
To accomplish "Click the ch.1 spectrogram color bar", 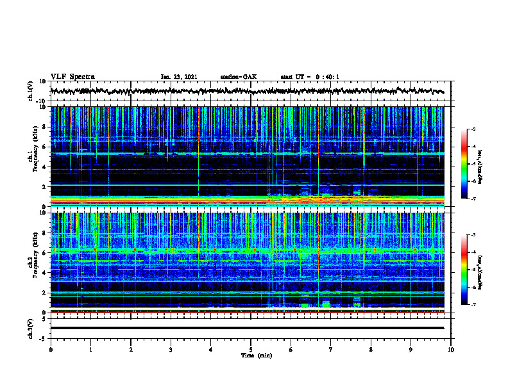I will click(464, 164).
